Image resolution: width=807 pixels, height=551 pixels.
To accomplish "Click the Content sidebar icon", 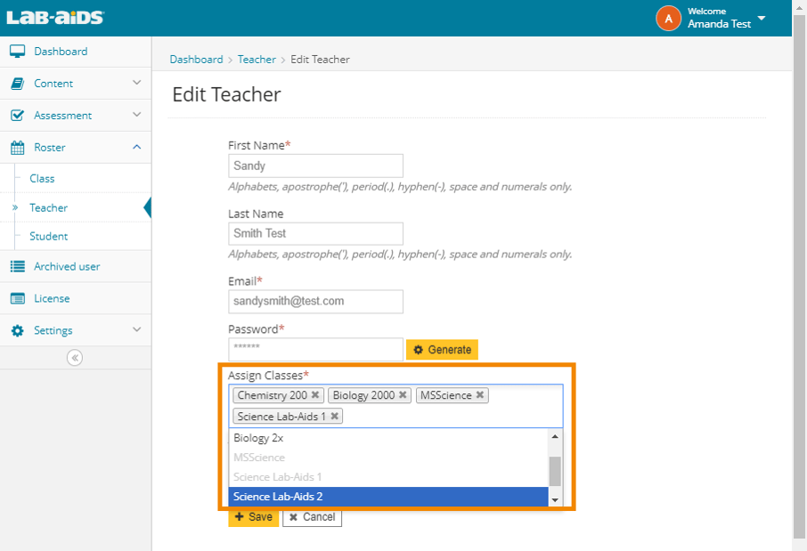I will point(20,83).
